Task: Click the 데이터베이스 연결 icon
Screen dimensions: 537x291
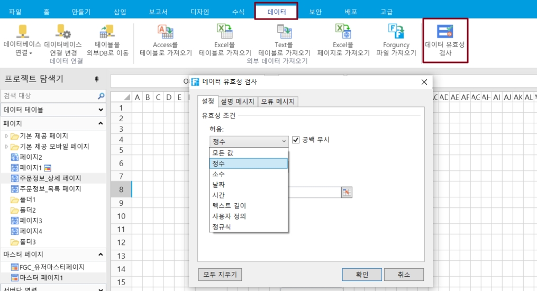Action: [22, 32]
